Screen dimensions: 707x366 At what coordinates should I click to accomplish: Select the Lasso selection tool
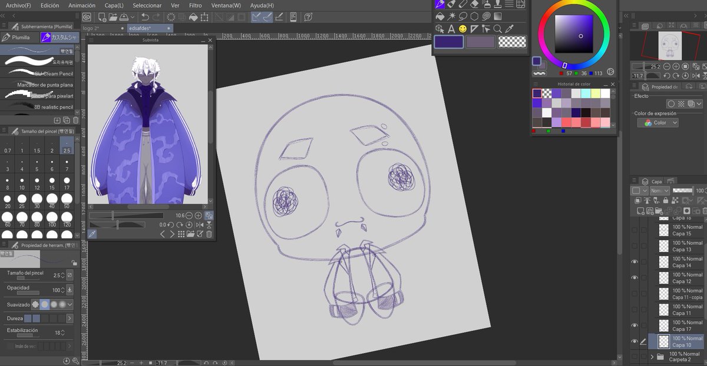point(464,16)
